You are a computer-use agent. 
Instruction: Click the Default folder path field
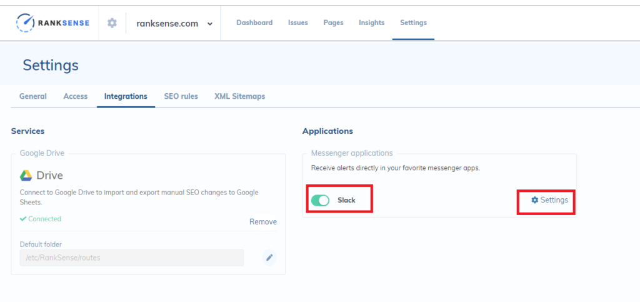(132, 258)
